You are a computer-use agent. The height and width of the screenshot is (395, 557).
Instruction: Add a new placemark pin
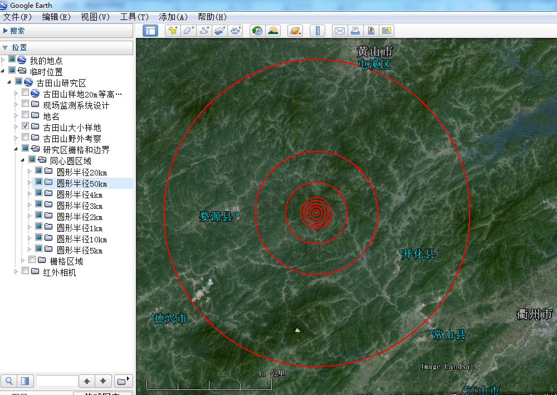click(x=173, y=31)
